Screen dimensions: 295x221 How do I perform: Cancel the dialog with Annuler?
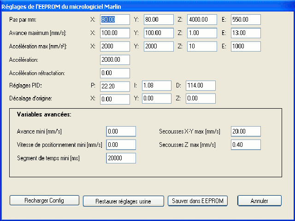259,201
